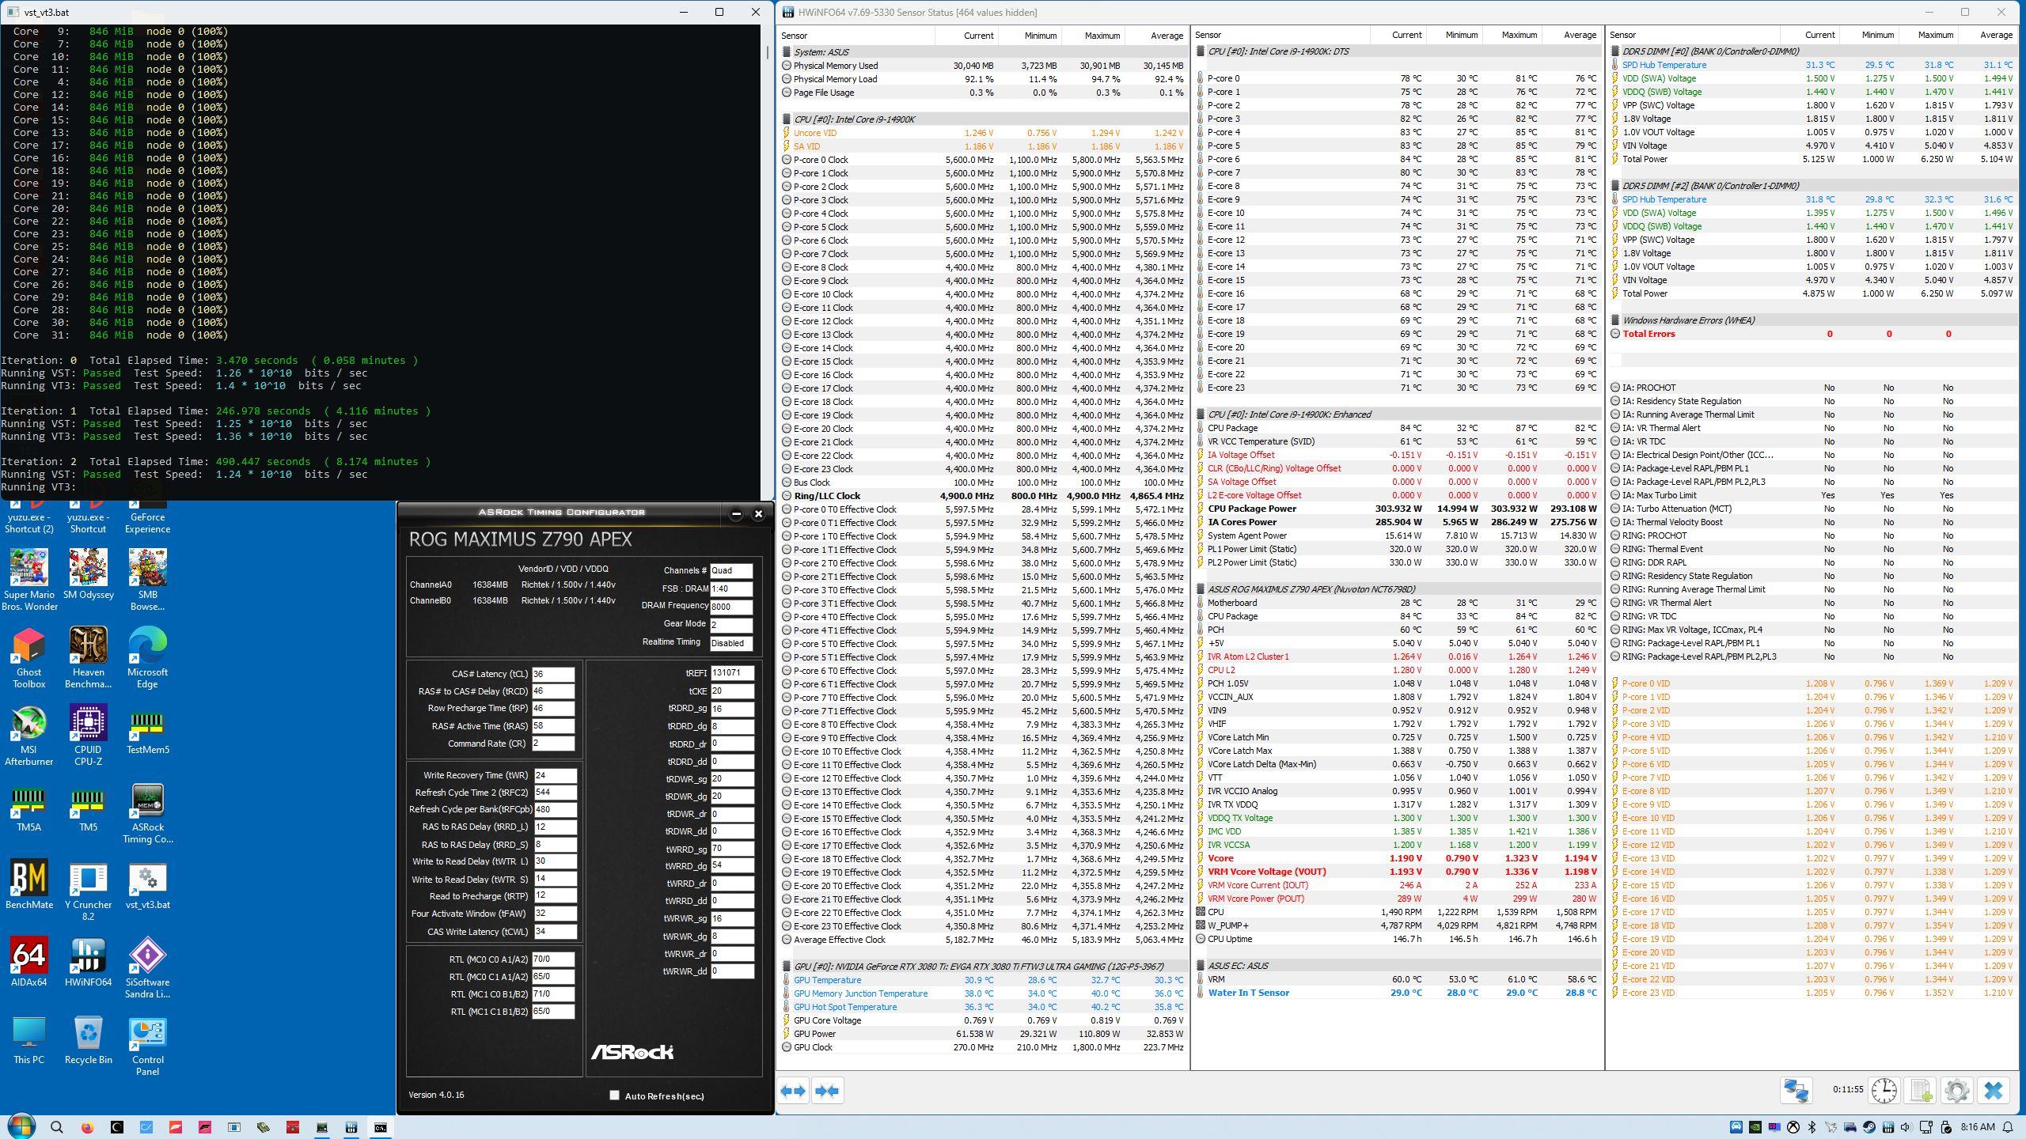Select the BenchMate desktop icon

tap(29, 884)
